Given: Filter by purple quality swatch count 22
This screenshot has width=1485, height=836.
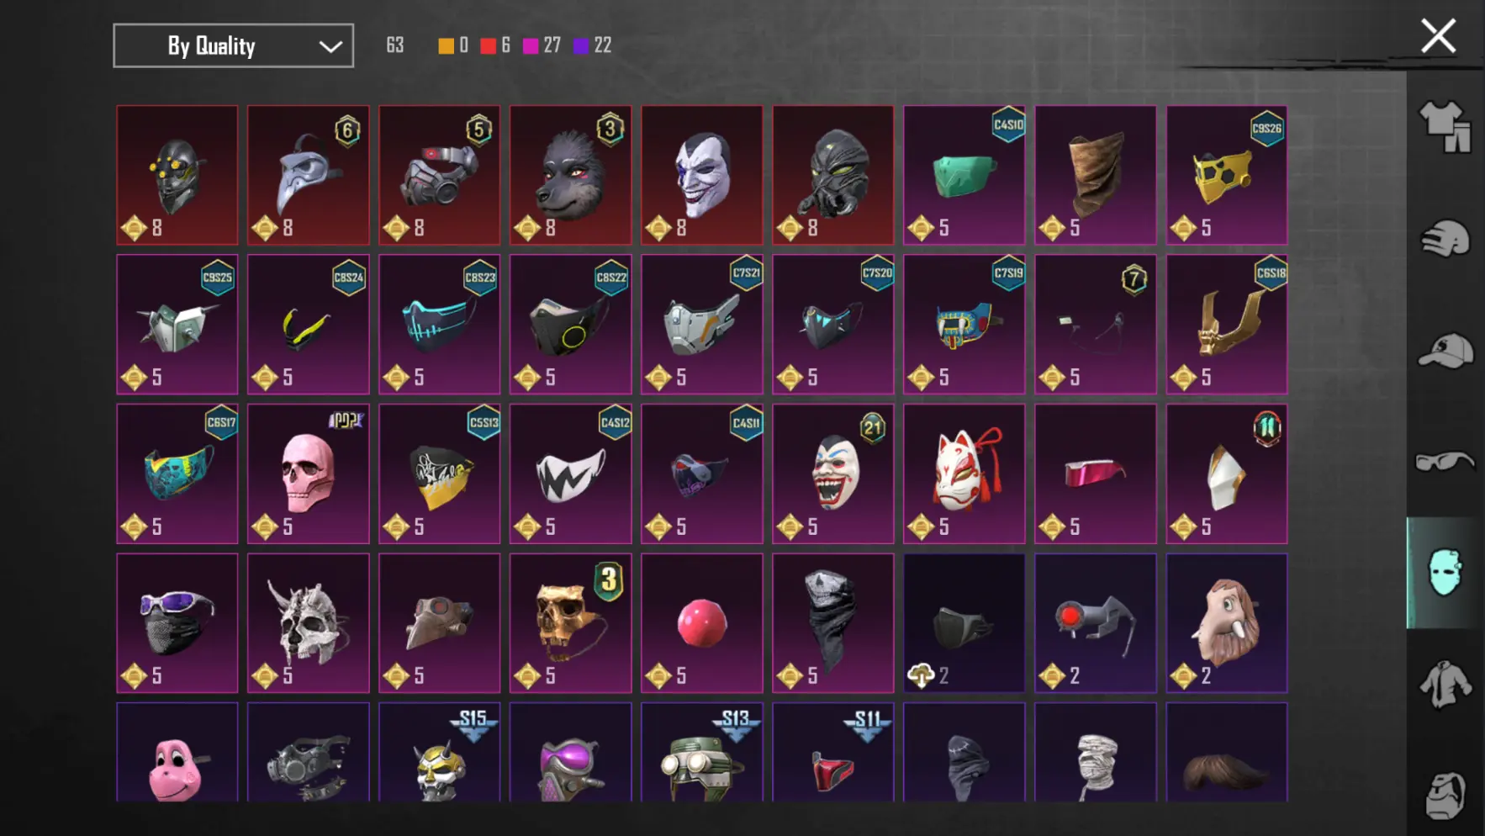Looking at the screenshot, I should coord(592,45).
